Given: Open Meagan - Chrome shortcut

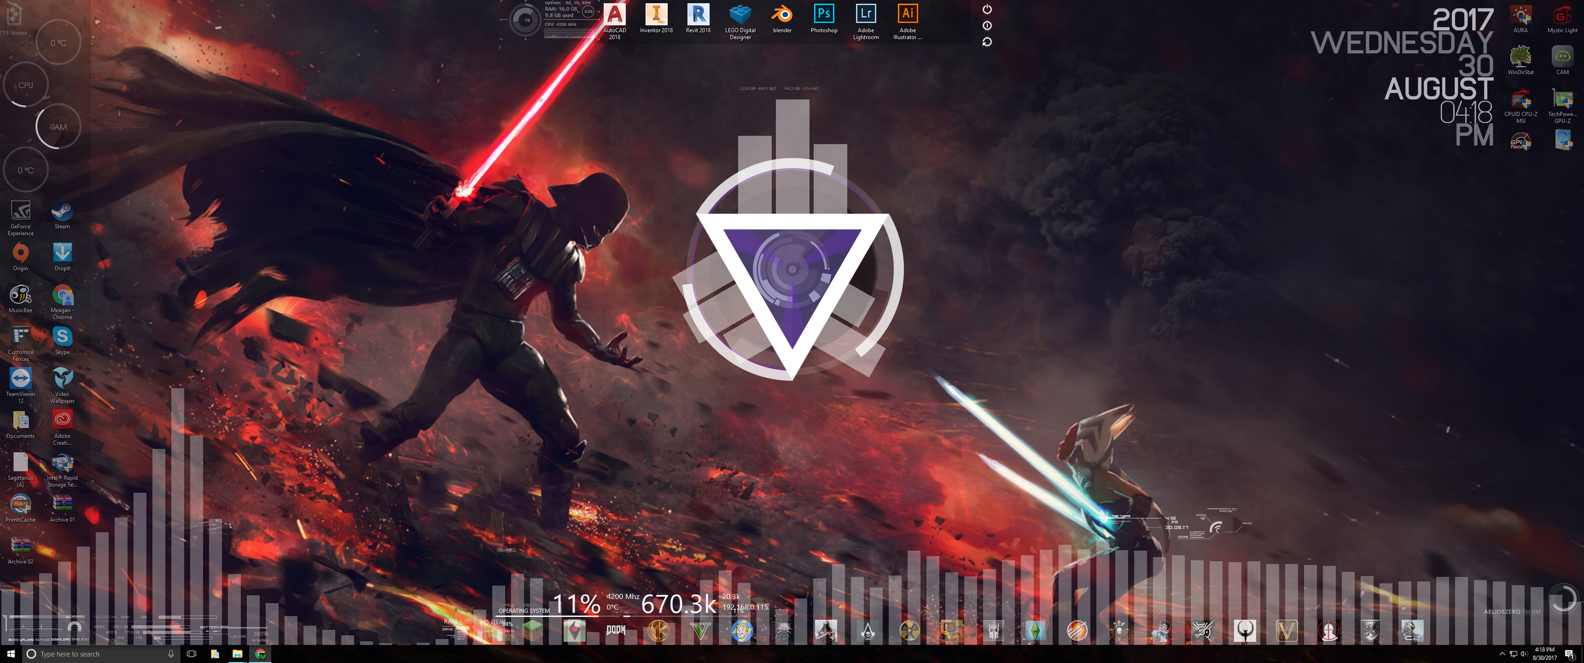Looking at the screenshot, I should click(62, 302).
